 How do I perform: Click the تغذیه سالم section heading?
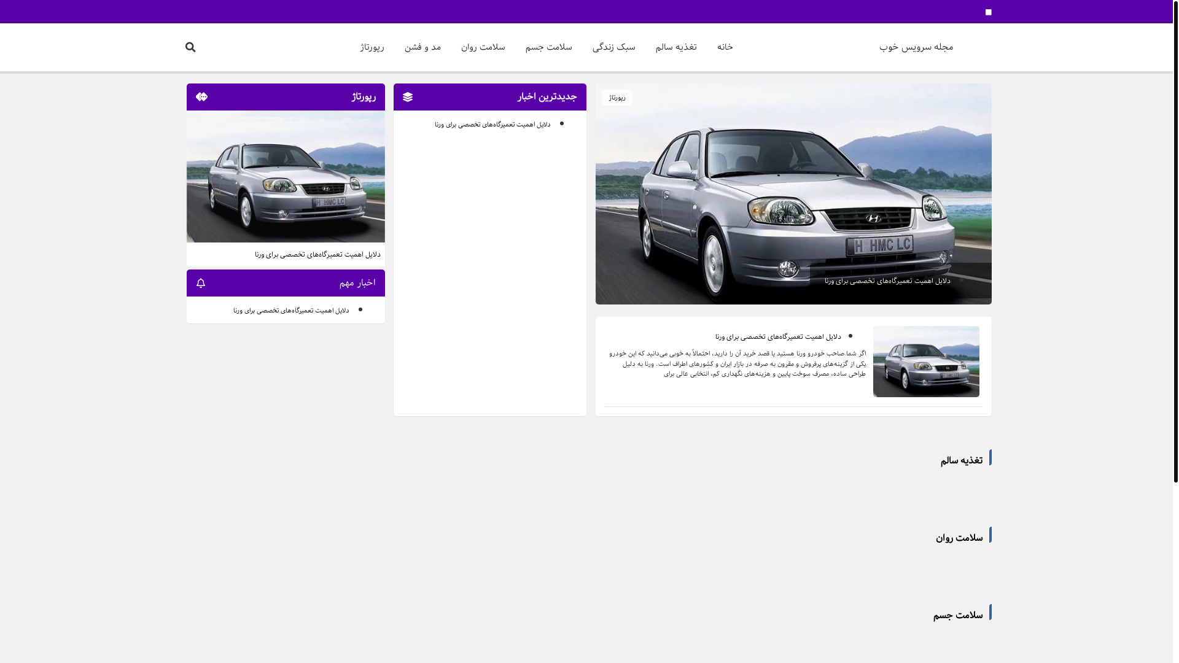click(961, 460)
